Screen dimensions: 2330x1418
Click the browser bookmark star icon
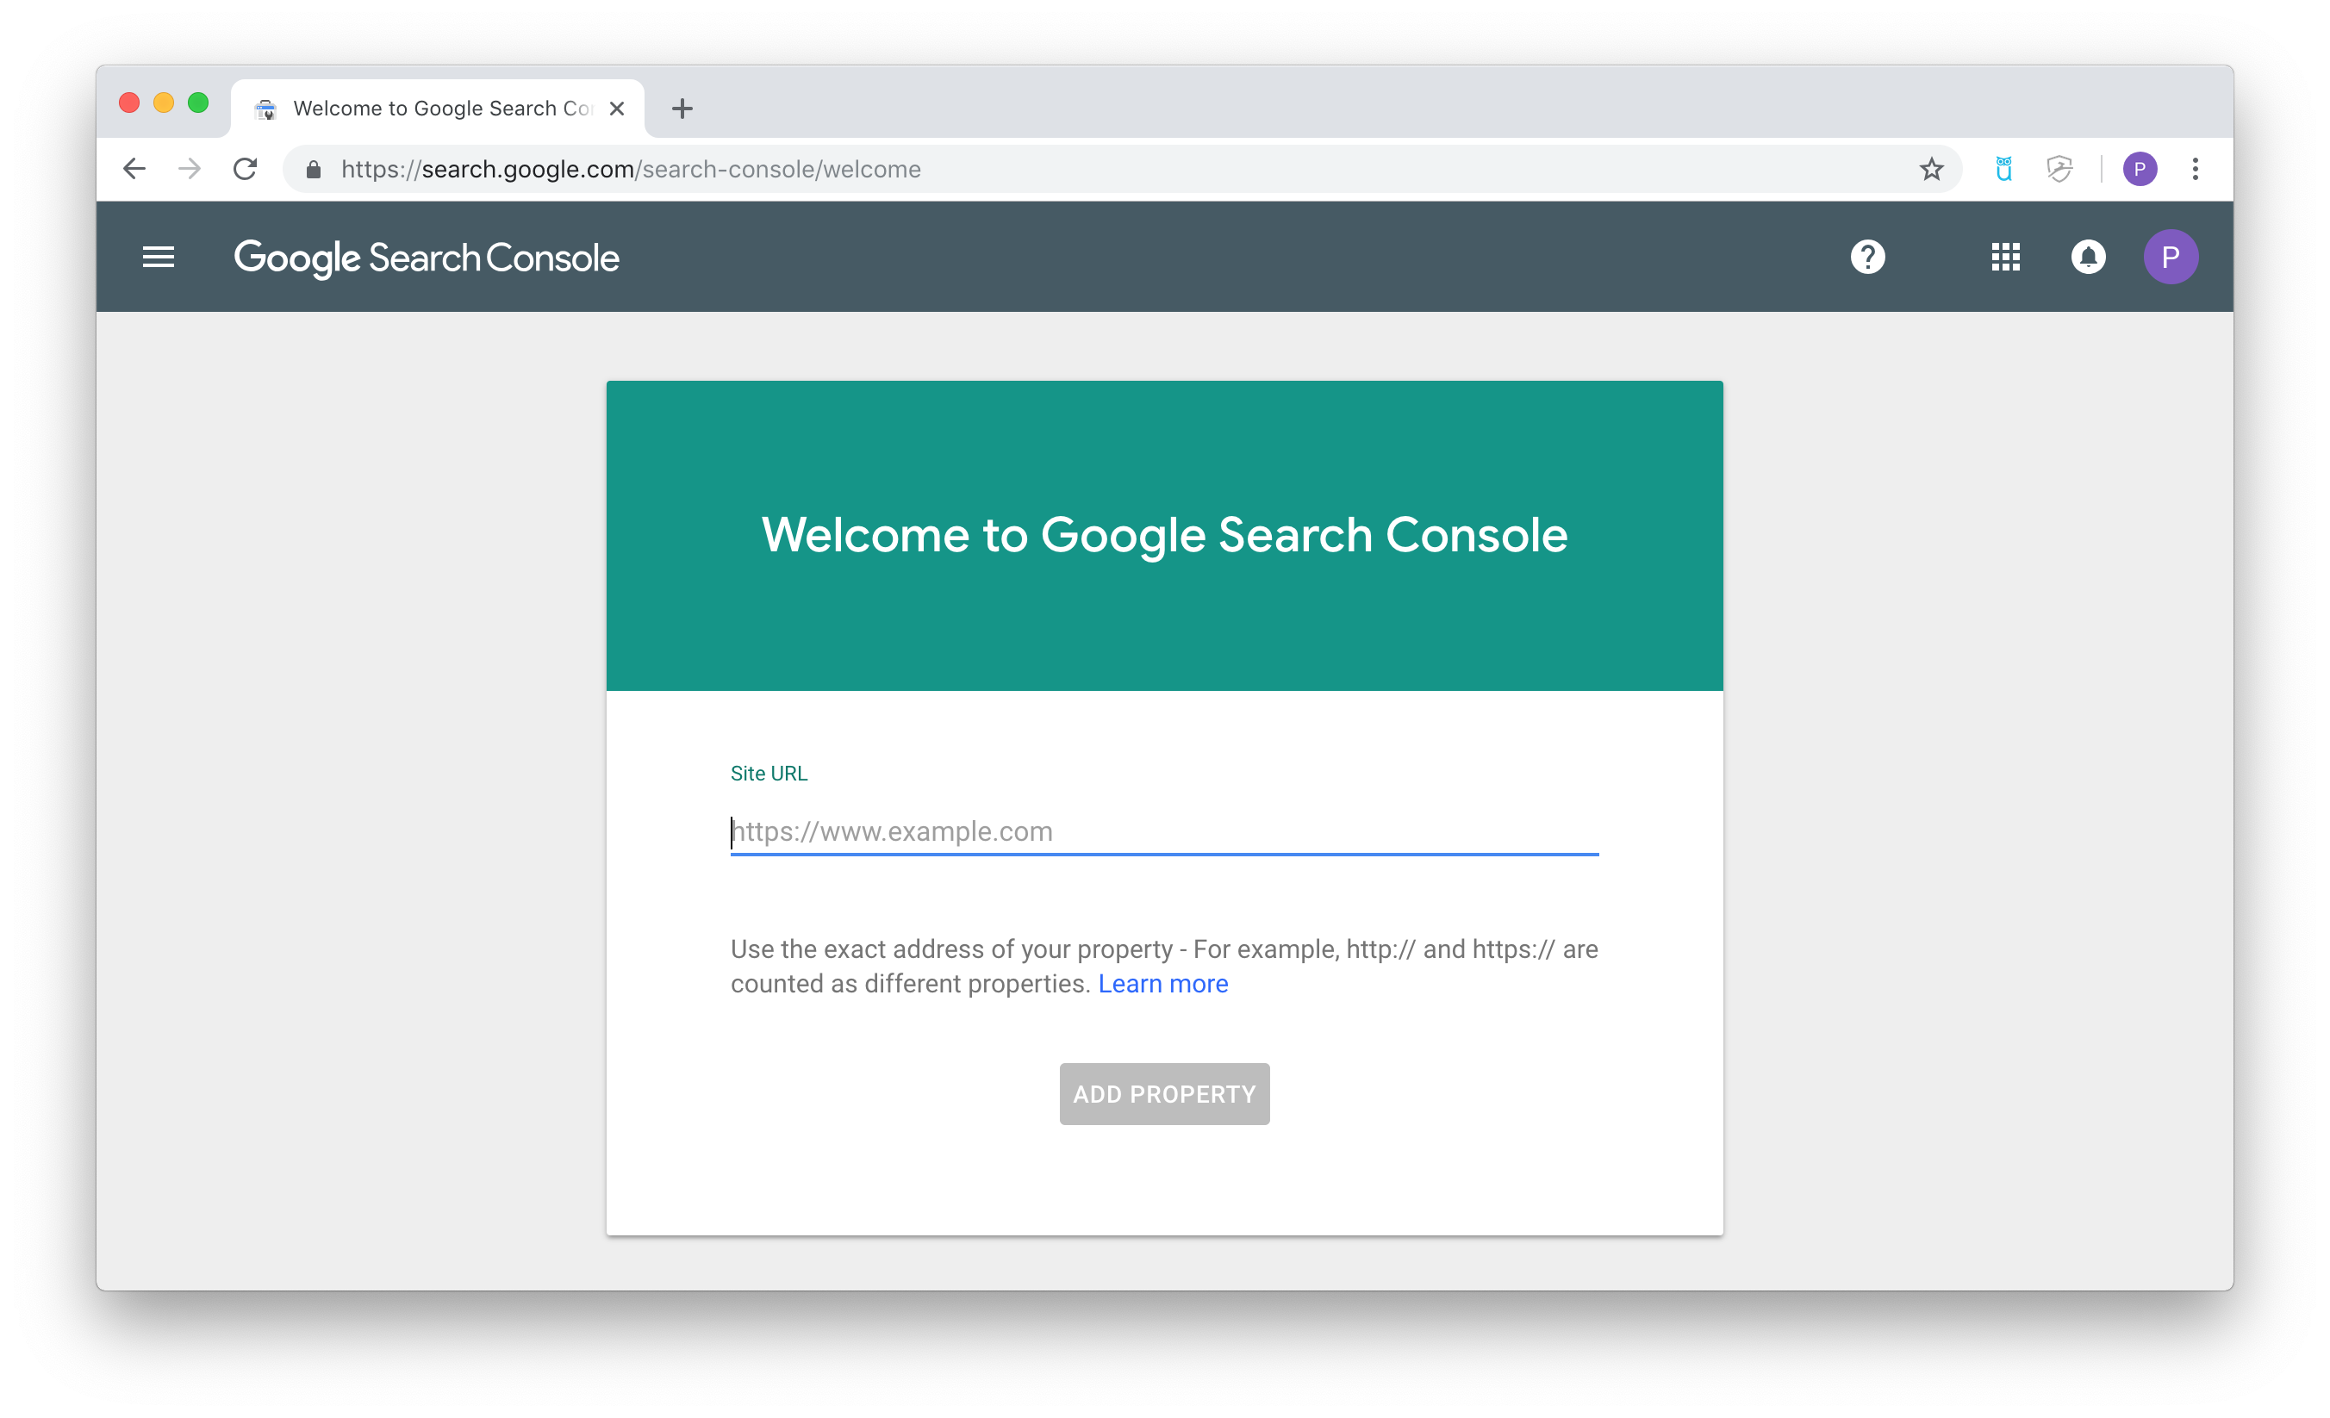pyautogui.click(x=1929, y=166)
